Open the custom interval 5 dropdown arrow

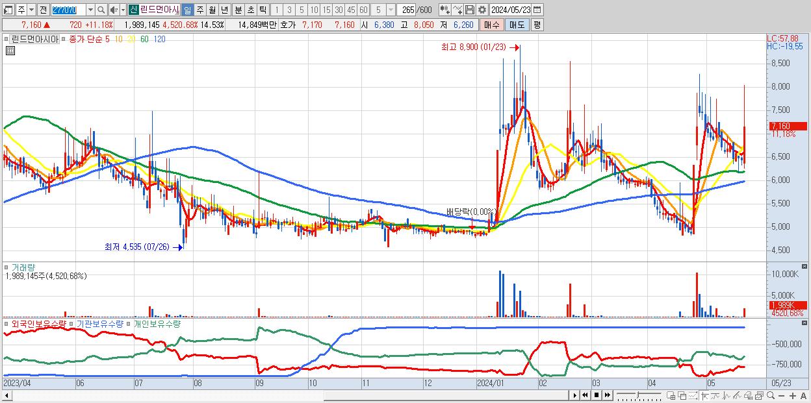tap(391, 10)
